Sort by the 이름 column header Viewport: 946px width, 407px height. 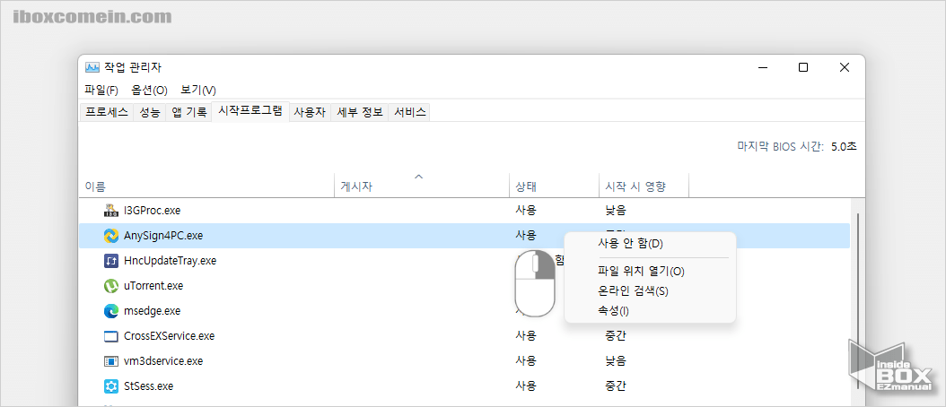(x=206, y=186)
